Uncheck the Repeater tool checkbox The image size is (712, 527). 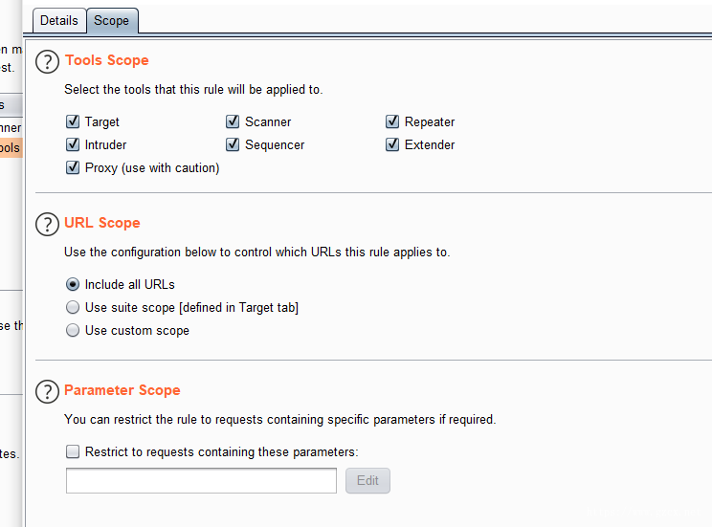point(392,121)
